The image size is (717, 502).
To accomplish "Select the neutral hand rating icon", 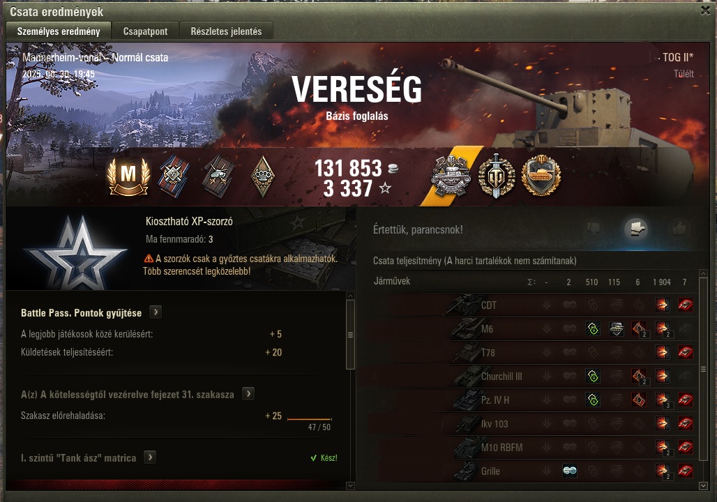I will point(636,229).
